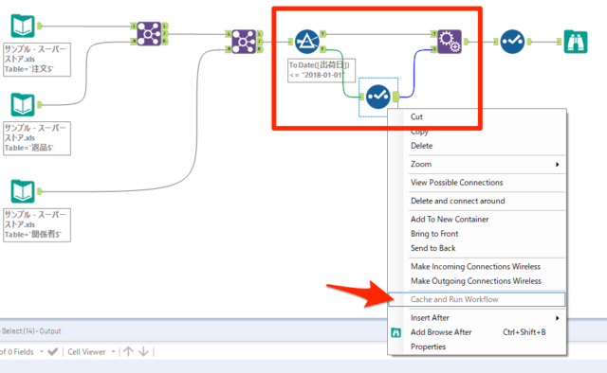Viewport: 607px width, 373px height.
Task: Select Add To New Container
Action: [x=450, y=220]
